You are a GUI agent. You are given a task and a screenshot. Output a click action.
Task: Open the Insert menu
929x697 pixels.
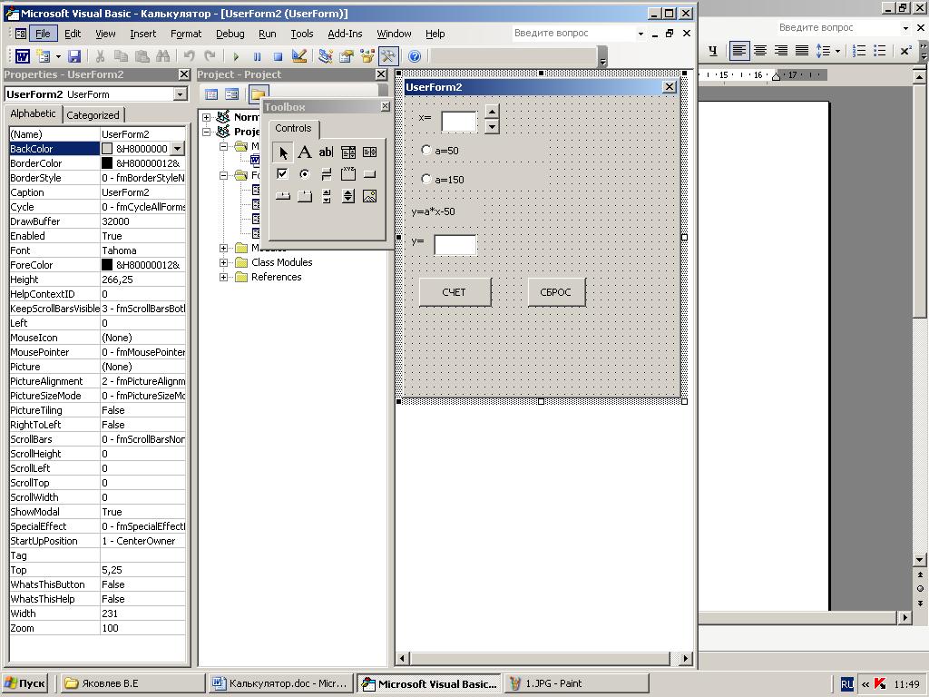(x=142, y=34)
